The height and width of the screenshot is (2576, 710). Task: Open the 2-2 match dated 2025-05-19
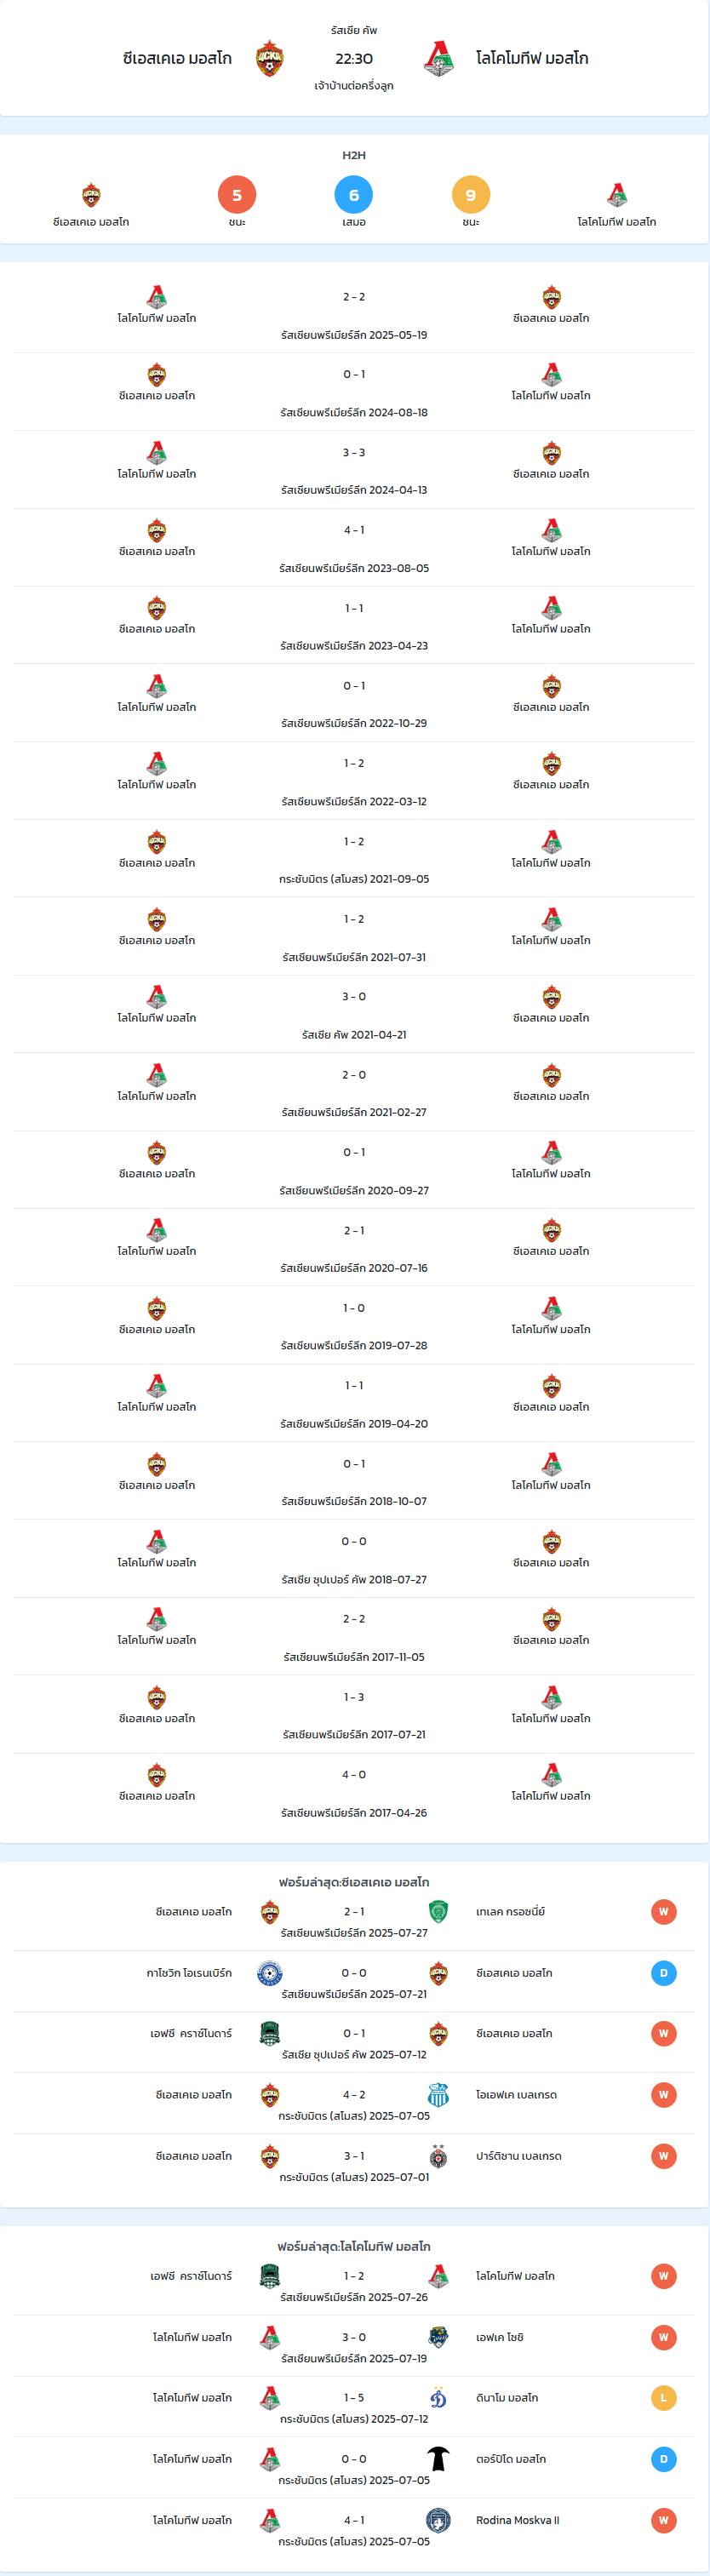354,314
